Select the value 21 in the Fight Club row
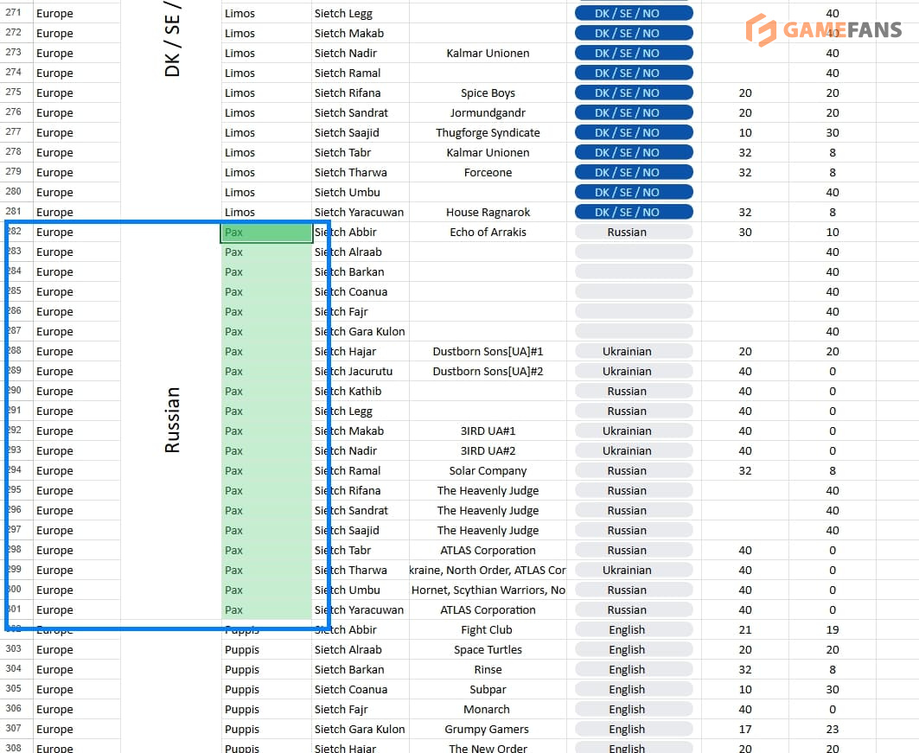Image resolution: width=919 pixels, height=753 pixels. pos(745,630)
